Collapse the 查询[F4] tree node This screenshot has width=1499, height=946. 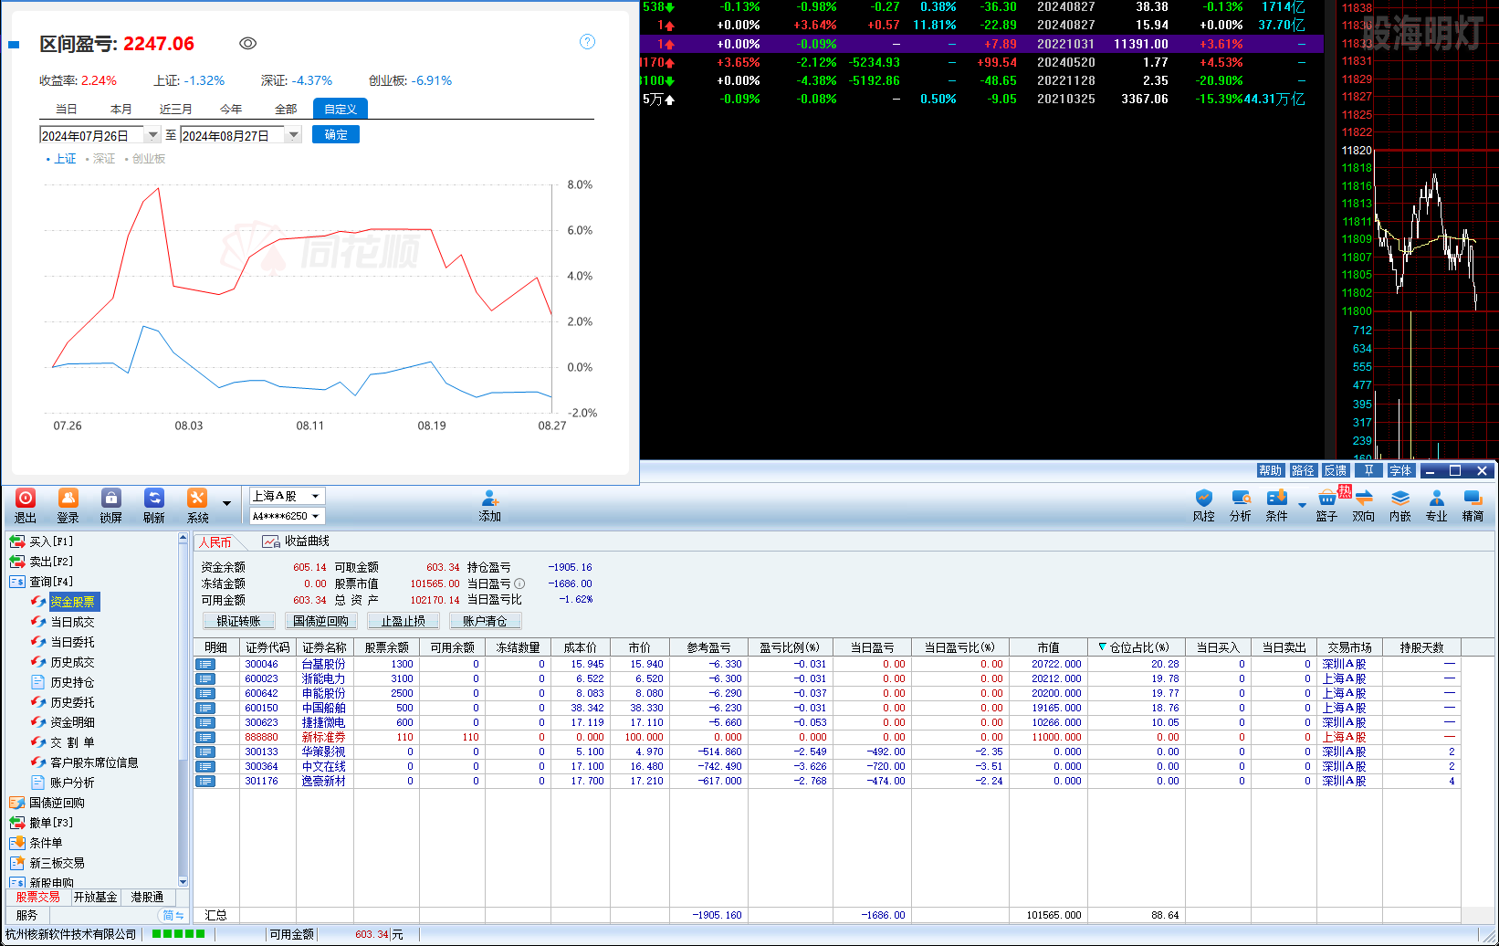[17, 582]
